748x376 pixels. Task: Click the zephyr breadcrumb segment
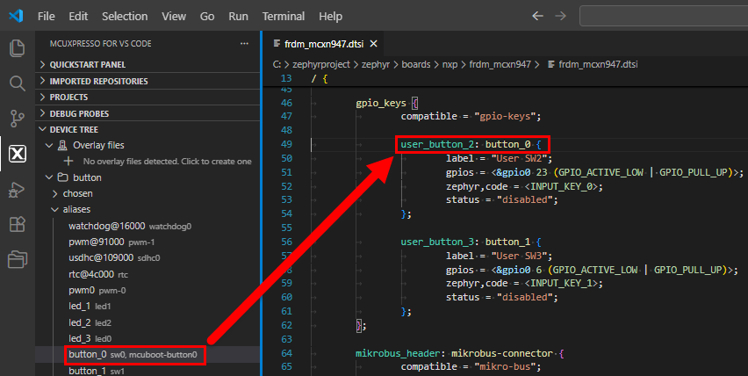[376, 64]
